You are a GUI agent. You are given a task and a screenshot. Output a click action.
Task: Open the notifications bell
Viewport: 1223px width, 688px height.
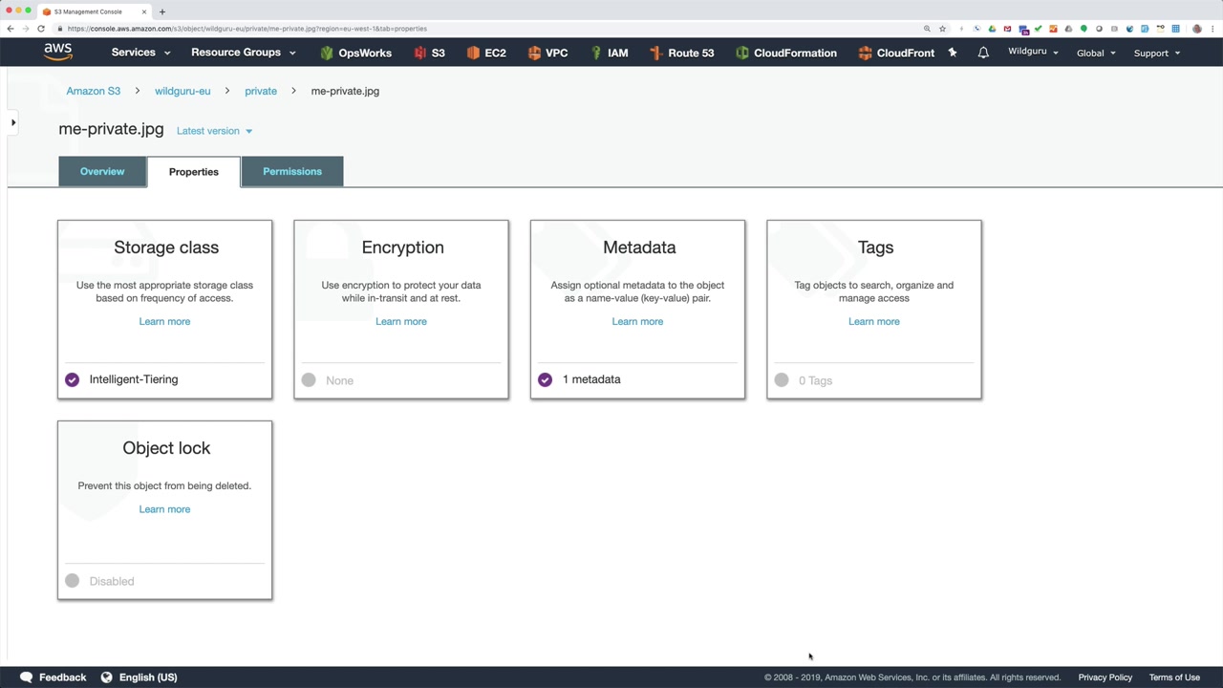[x=983, y=53]
